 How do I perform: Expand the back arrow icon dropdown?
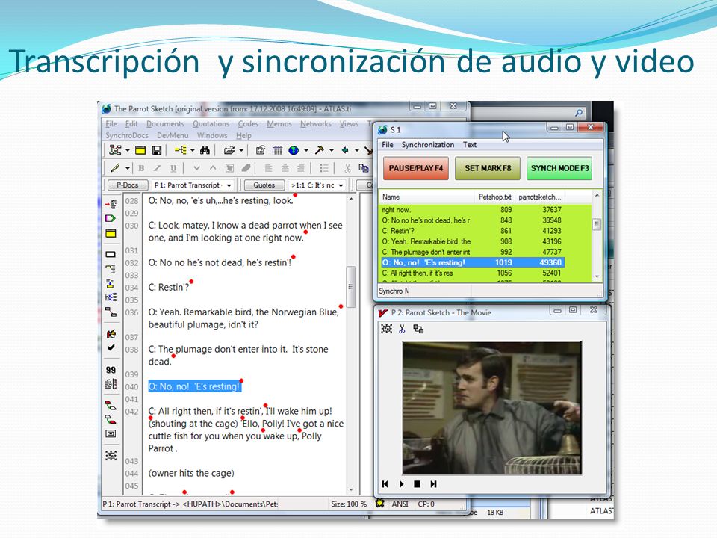coord(357,150)
